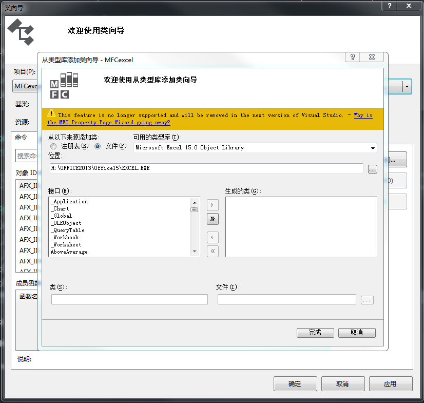
Task: Click the generated classes list box
Action: point(301,226)
